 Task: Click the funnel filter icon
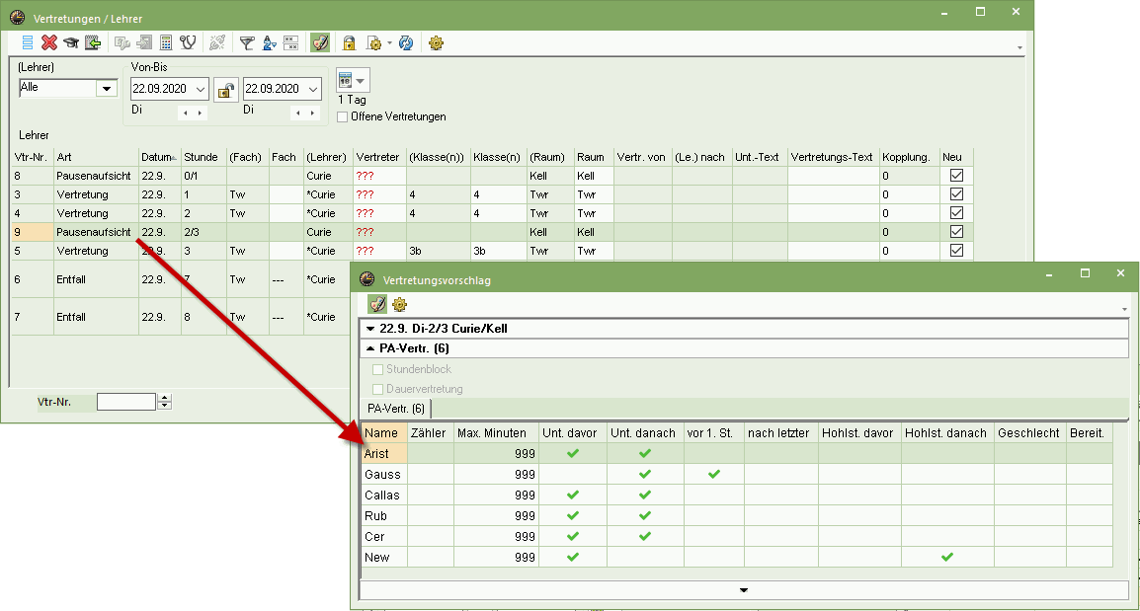pyautogui.click(x=247, y=42)
